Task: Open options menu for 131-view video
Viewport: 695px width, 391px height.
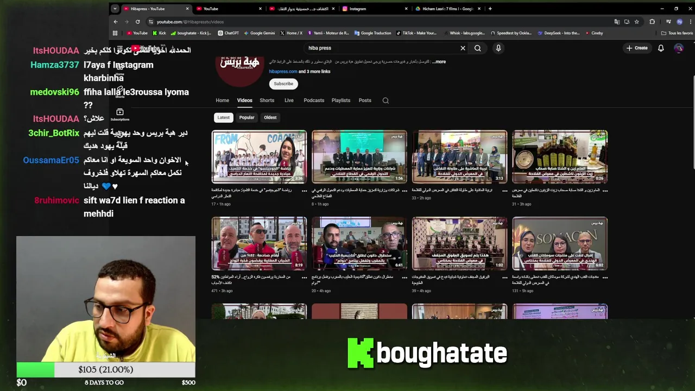Action: (x=605, y=277)
